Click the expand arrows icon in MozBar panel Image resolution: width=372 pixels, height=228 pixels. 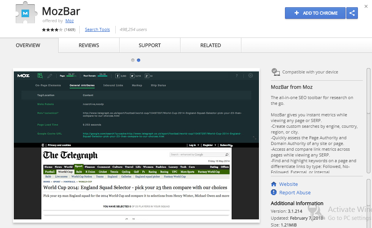(254, 138)
